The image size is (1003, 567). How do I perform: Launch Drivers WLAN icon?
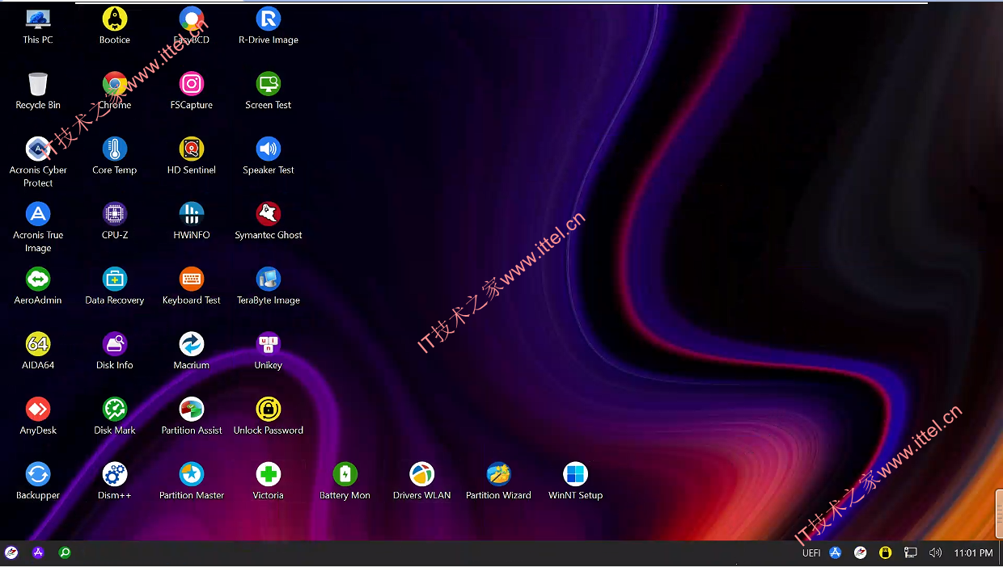pyautogui.click(x=422, y=482)
